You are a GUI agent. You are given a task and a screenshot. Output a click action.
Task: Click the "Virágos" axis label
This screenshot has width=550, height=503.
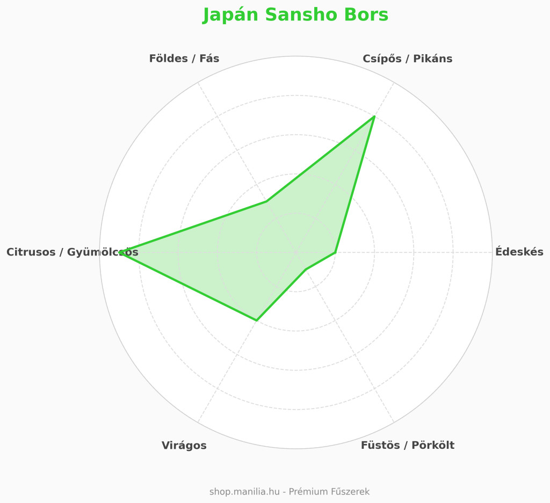point(184,445)
